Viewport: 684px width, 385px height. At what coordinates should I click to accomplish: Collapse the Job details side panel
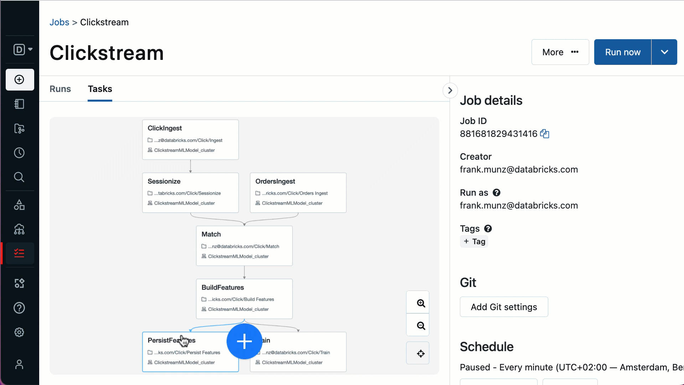click(450, 91)
